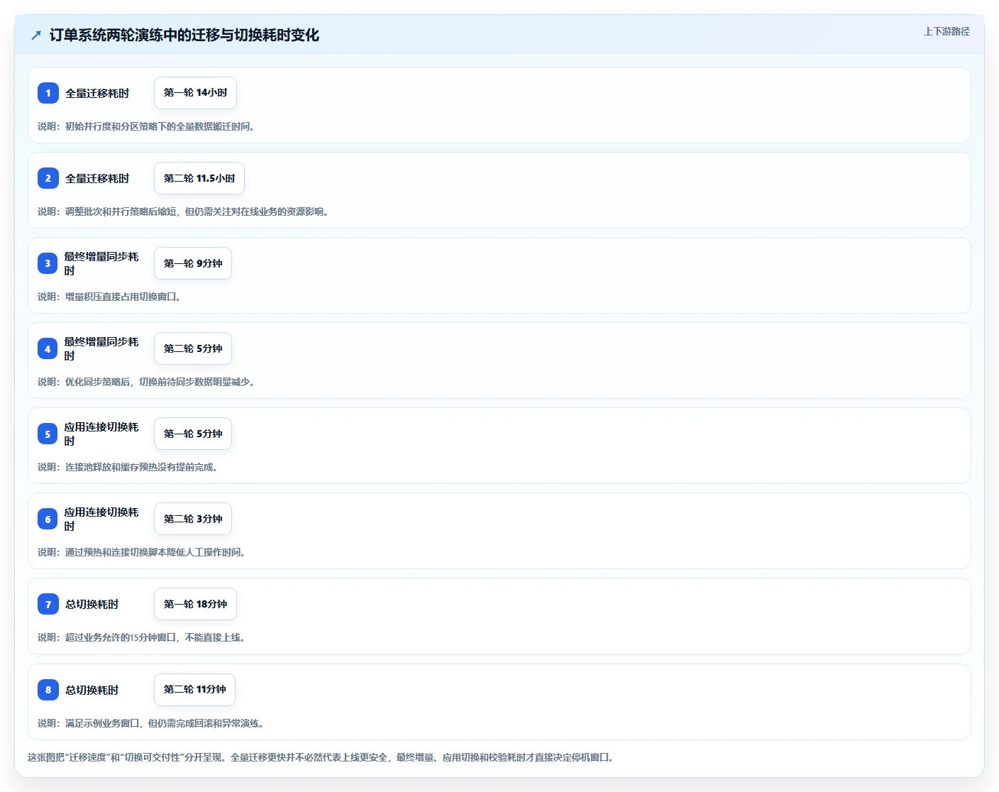Image resolution: width=999 pixels, height=792 pixels.
Task: Select step badge number 6
Action: (x=48, y=519)
